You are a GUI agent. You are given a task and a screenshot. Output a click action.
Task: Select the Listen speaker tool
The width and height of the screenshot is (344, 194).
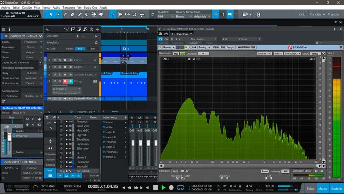click(x=101, y=14)
